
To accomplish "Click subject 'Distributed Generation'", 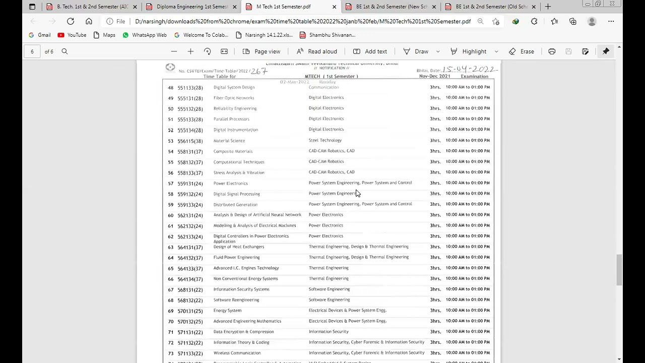I will pos(235,205).
